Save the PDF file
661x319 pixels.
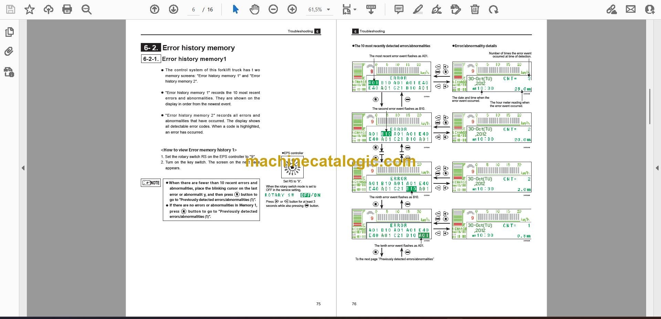click(11, 9)
